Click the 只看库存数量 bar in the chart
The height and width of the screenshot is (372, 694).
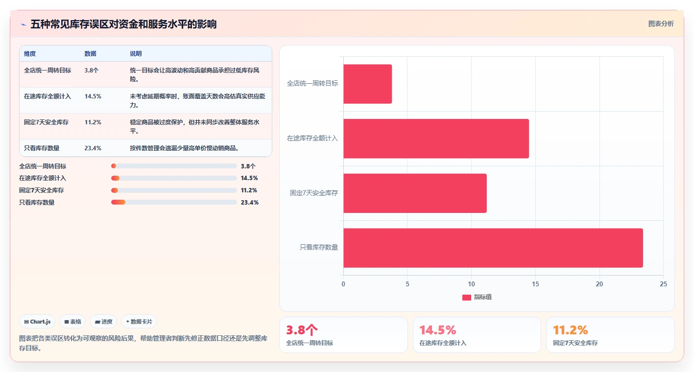(493, 248)
